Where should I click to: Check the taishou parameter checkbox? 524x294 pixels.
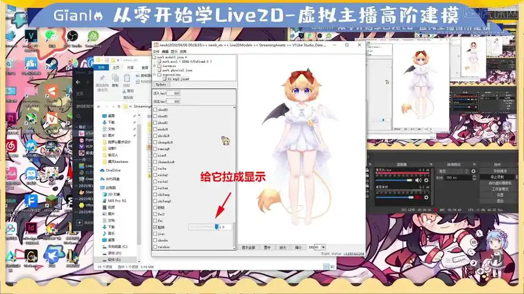coord(155,247)
